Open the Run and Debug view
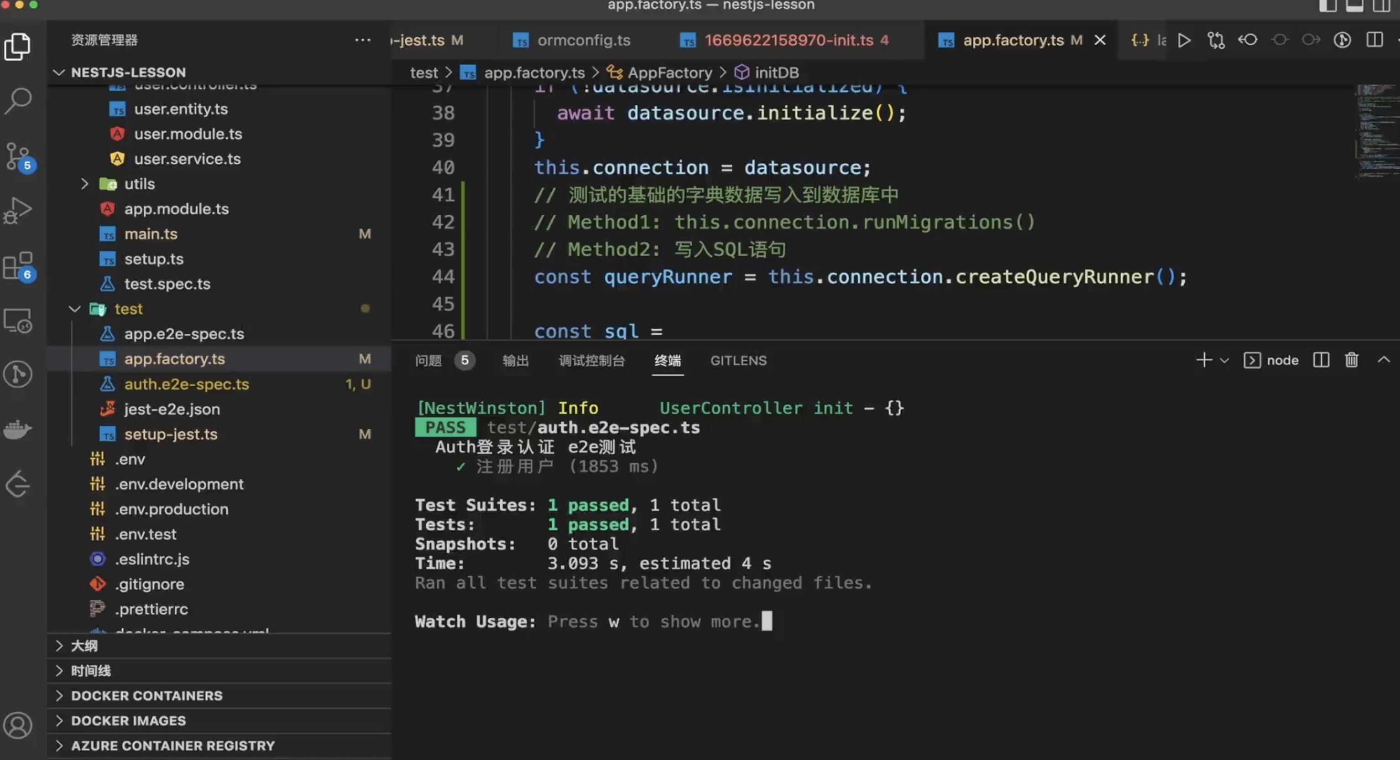This screenshot has width=1400, height=760. (18, 211)
